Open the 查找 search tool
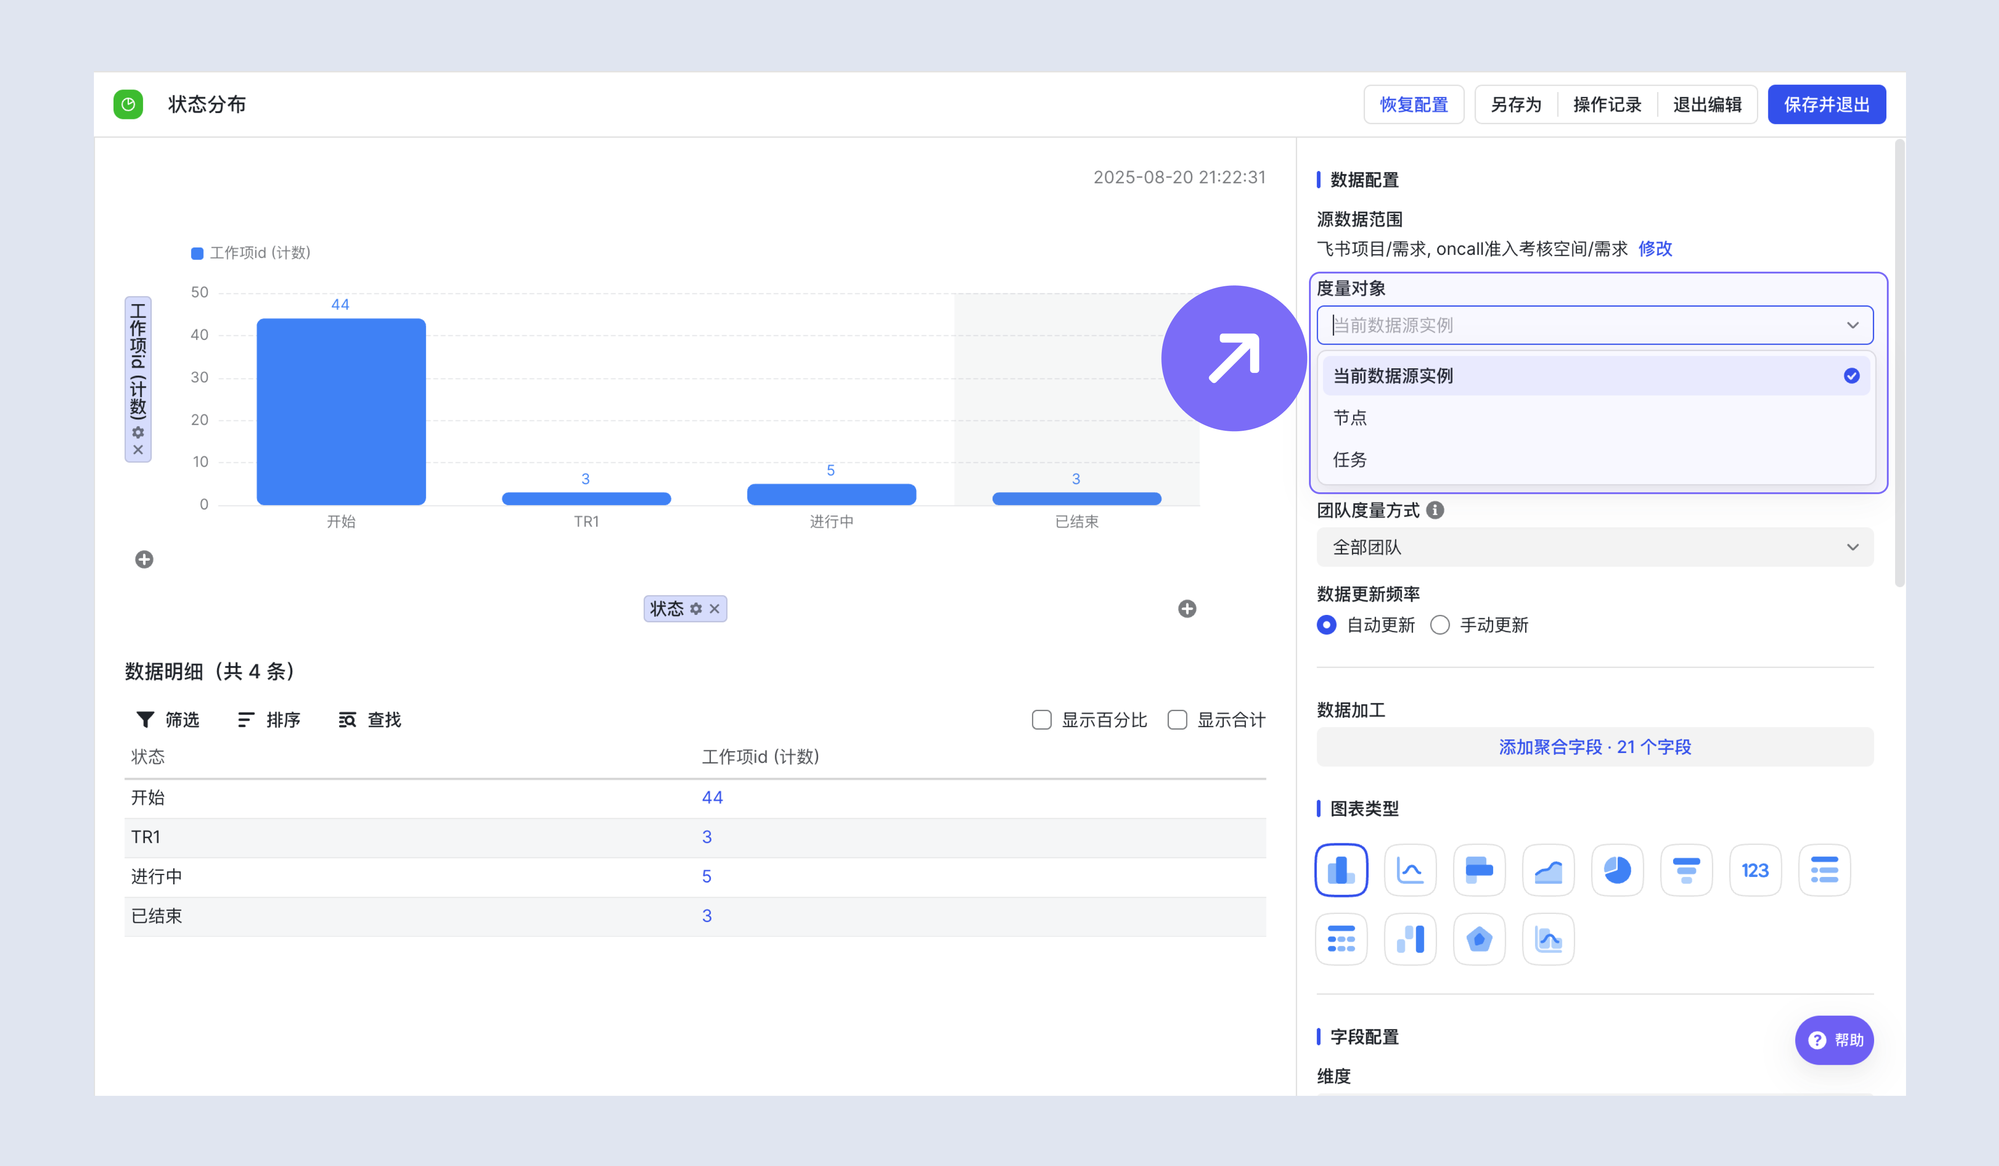 click(370, 719)
